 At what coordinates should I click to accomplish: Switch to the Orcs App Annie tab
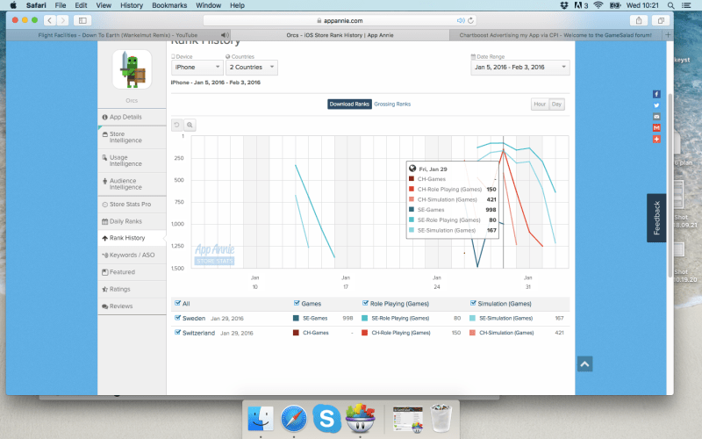[x=340, y=35]
